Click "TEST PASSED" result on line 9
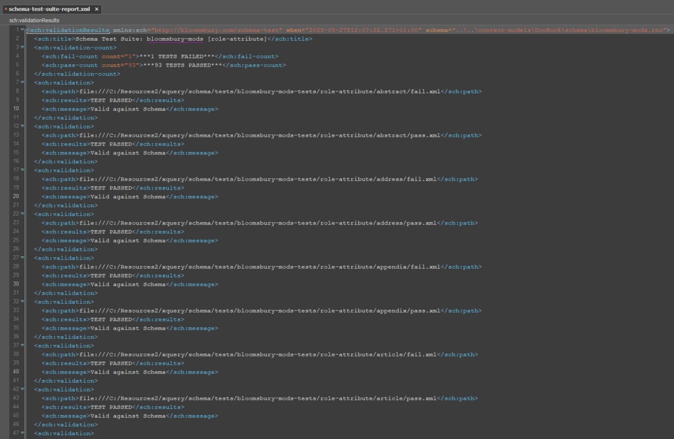Screen dimensions: 674x439 click(111, 100)
